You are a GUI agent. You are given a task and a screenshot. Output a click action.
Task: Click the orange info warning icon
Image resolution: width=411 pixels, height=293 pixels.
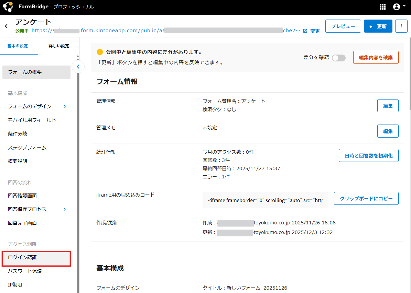point(100,52)
